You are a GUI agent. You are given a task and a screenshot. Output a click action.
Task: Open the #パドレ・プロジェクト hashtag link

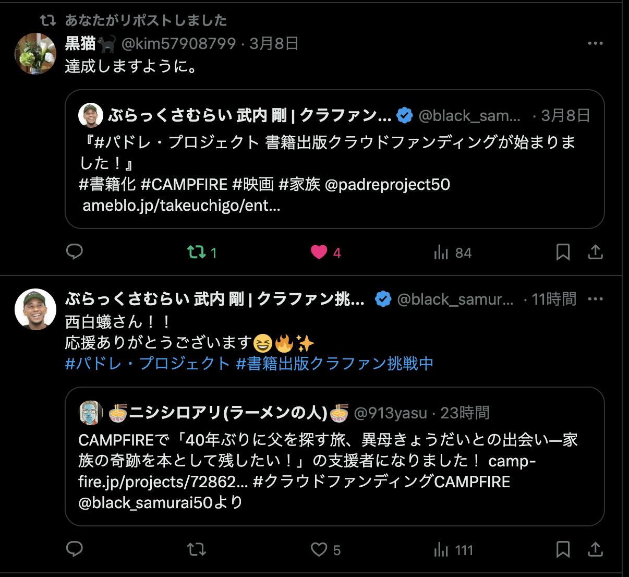click(x=147, y=363)
